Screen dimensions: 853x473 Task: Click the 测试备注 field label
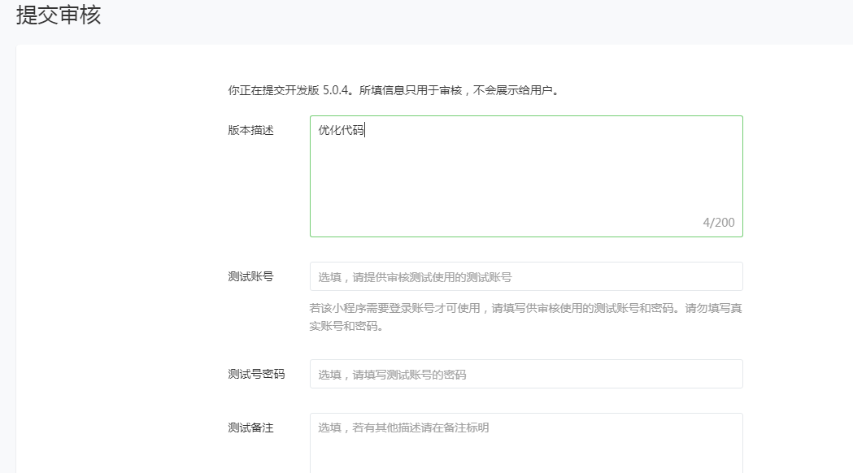tap(250, 427)
